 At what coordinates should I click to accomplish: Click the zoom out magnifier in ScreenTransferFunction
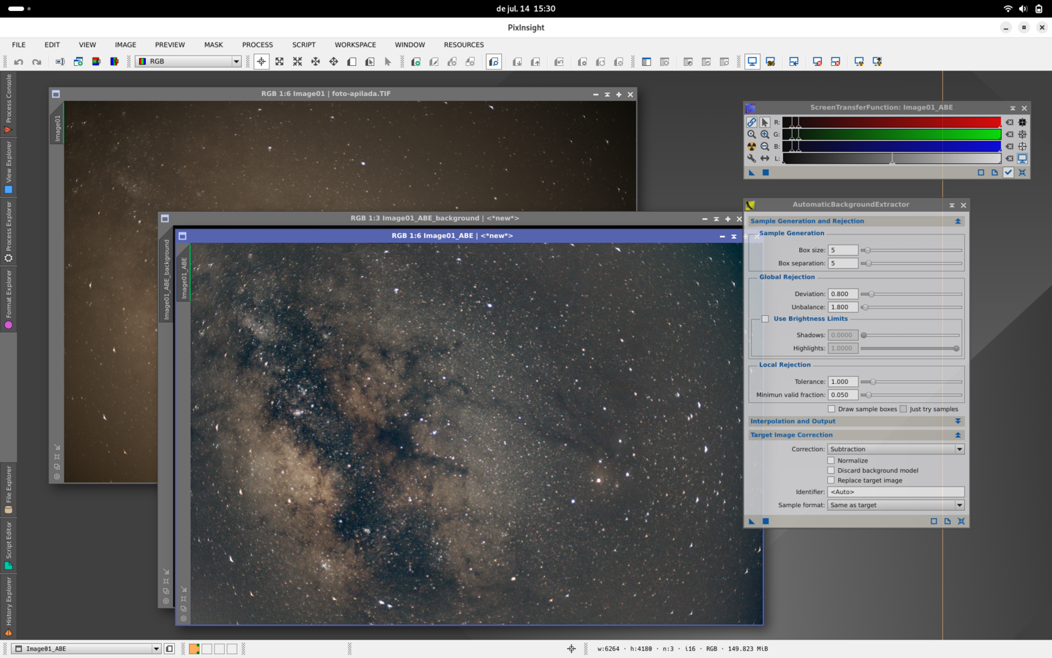764,146
